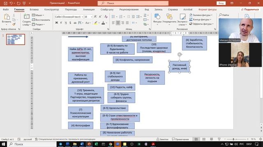Click Восстановить reset slide button

click(41, 20)
